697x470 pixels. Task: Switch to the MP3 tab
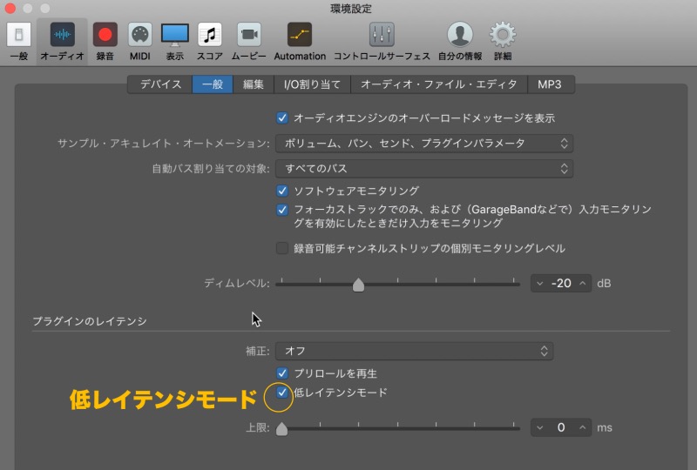tap(550, 84)
